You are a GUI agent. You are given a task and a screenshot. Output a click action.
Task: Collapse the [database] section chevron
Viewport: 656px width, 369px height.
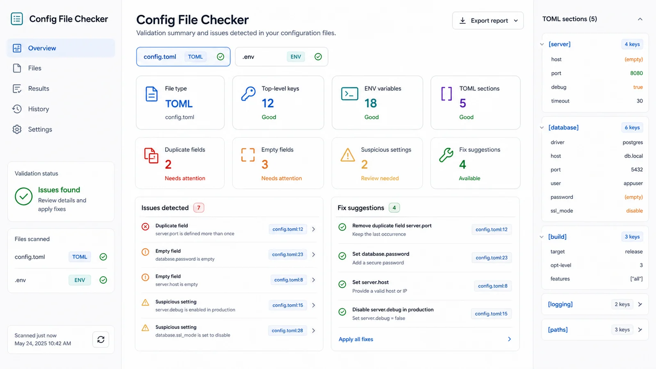pyautogui.click(x=542, y=128)
